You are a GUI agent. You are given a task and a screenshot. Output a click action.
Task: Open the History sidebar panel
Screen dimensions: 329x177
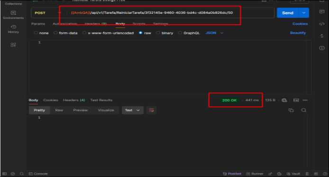coord(13,29)
